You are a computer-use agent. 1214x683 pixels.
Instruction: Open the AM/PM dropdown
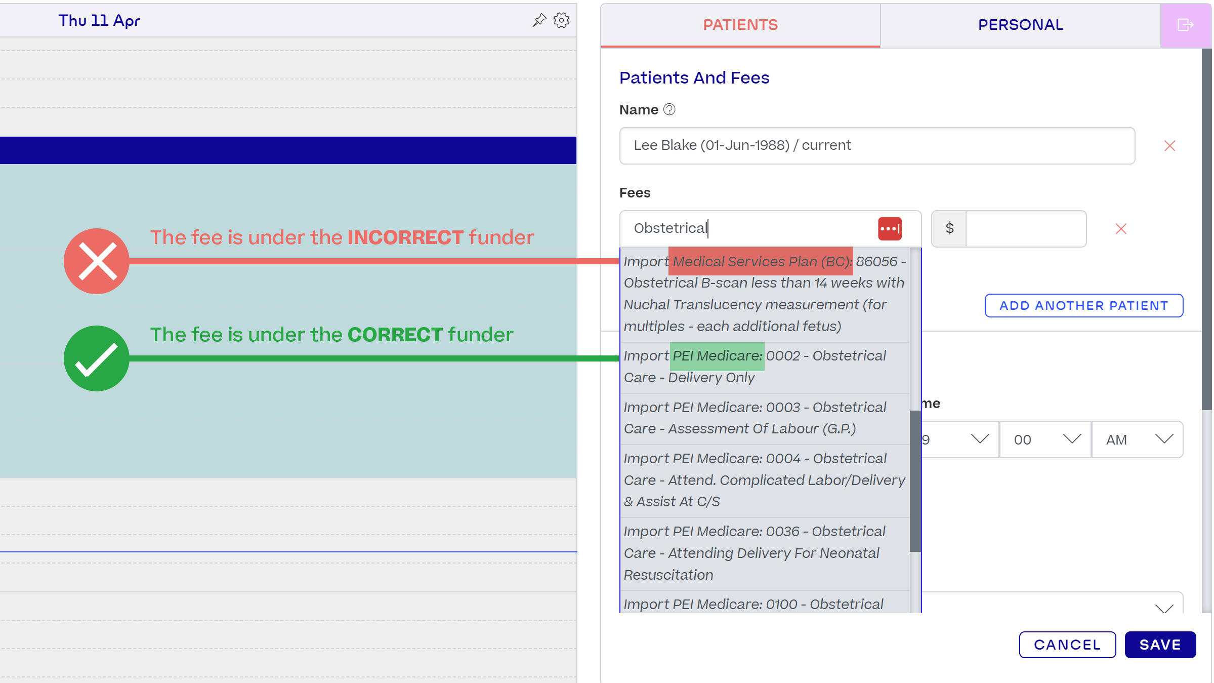[x=1137, y=439]
